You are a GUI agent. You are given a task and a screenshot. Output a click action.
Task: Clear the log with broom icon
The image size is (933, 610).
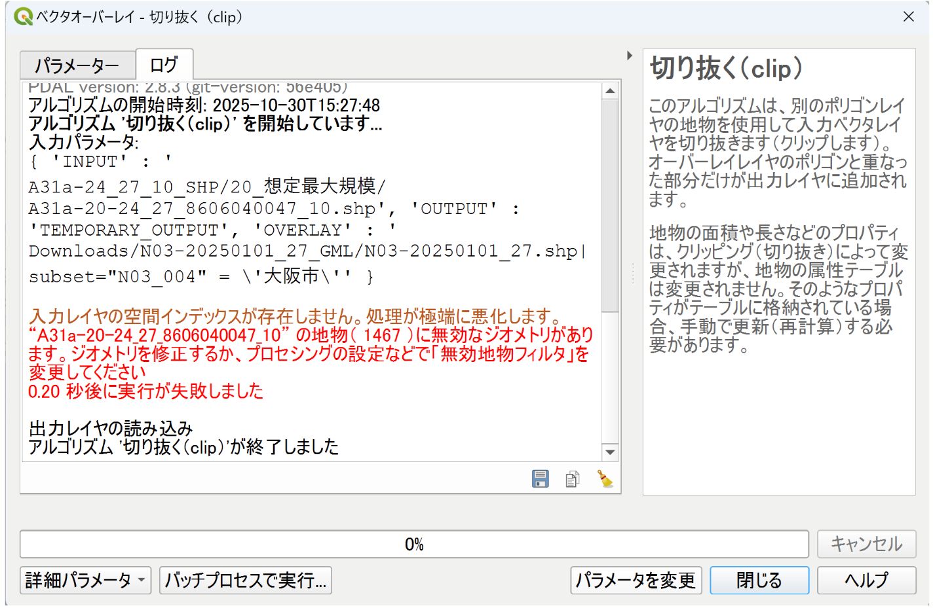[x=605, y=479]
